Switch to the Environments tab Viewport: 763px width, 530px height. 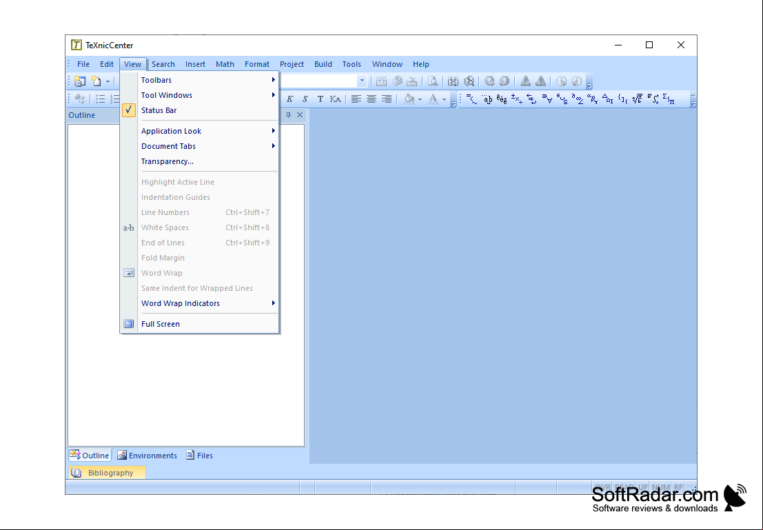147,456
